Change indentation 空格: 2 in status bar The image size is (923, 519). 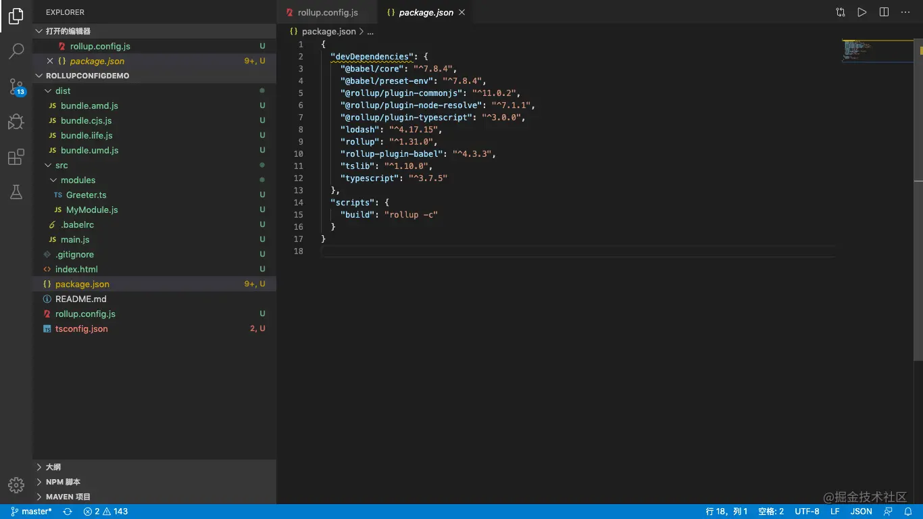[771, 512]
